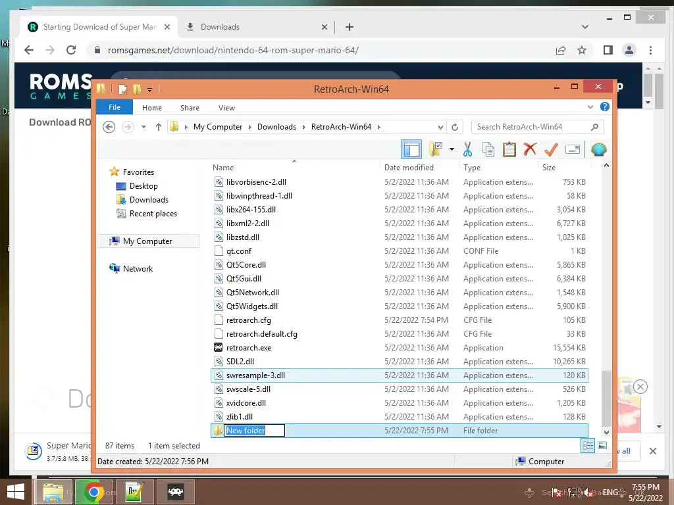Click the Copy documents toolbar icon

(x=488, y=149)
